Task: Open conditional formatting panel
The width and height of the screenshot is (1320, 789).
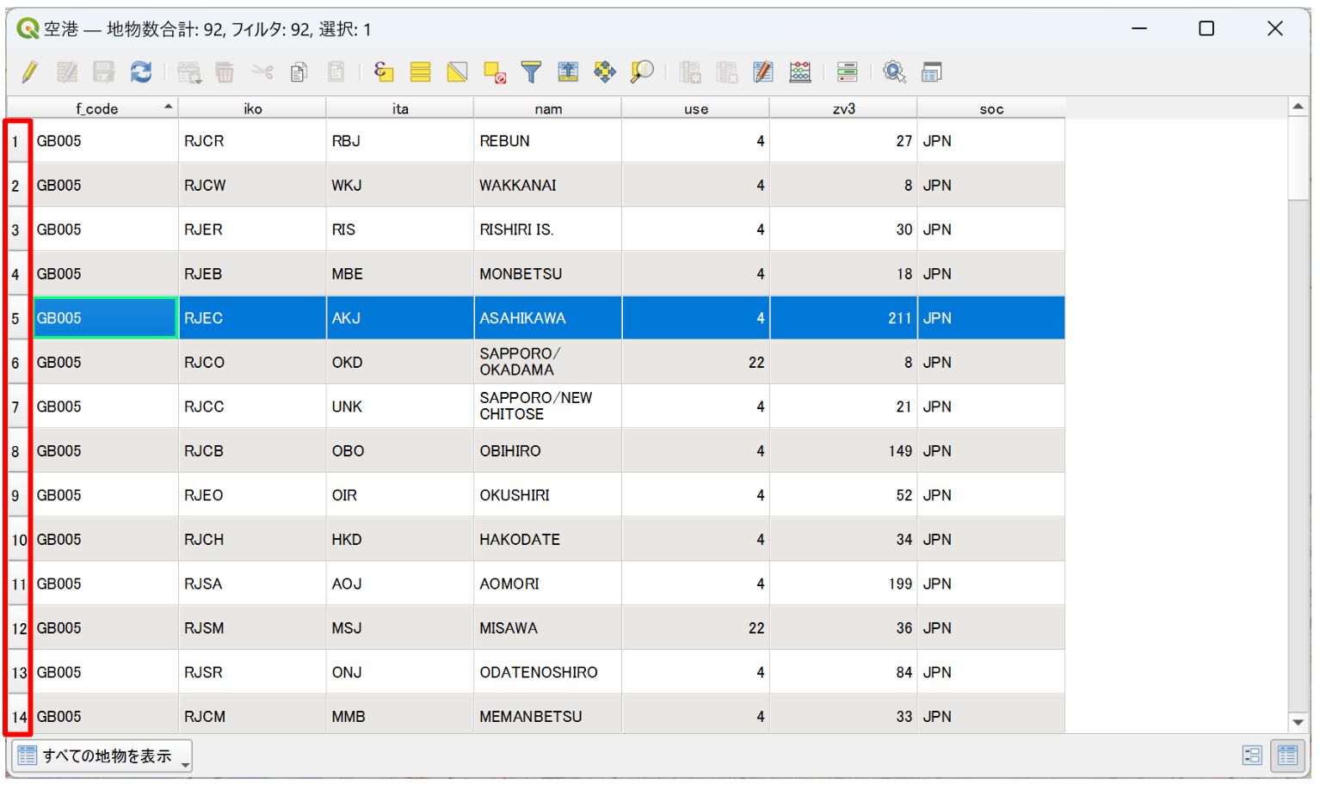Action: click(x=848, y=72)
